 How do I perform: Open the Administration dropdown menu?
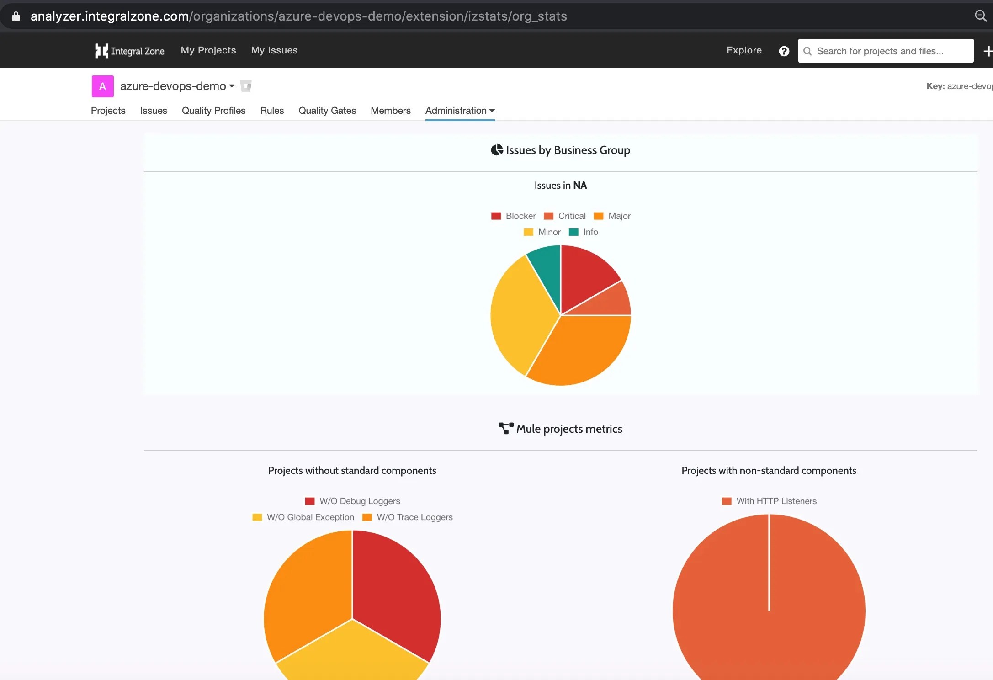pyautogui.click(x=460, y=111)
